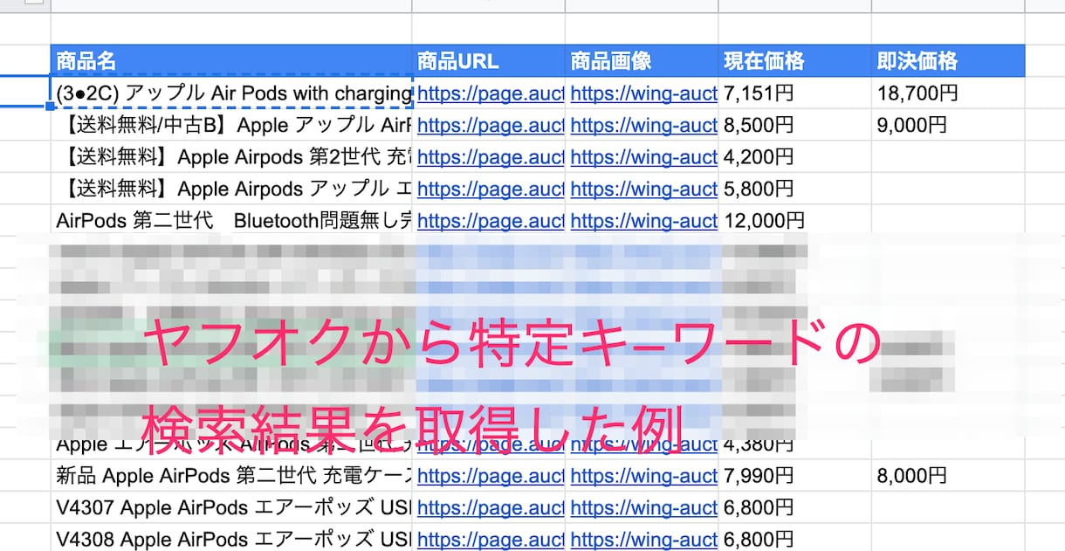Open the wing-auct link in the V4307 row
Viewport: 1065px width, 551px height.
tap(644, 507)
